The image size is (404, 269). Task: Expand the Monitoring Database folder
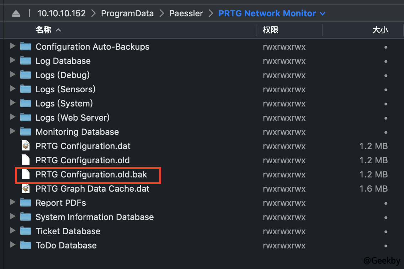[x=13, y=132]
